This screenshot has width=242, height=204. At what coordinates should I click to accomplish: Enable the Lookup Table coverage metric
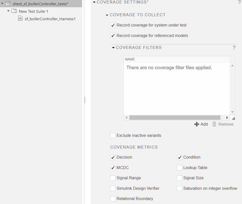[179, 168]
